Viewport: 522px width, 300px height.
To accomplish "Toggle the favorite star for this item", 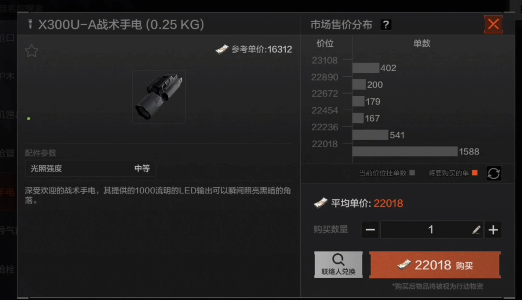I will coord(32,51).
